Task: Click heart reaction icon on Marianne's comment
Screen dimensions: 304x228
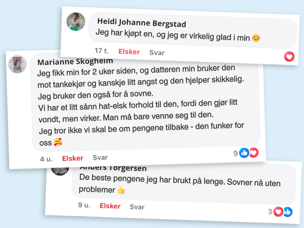Action: (254, 153)
